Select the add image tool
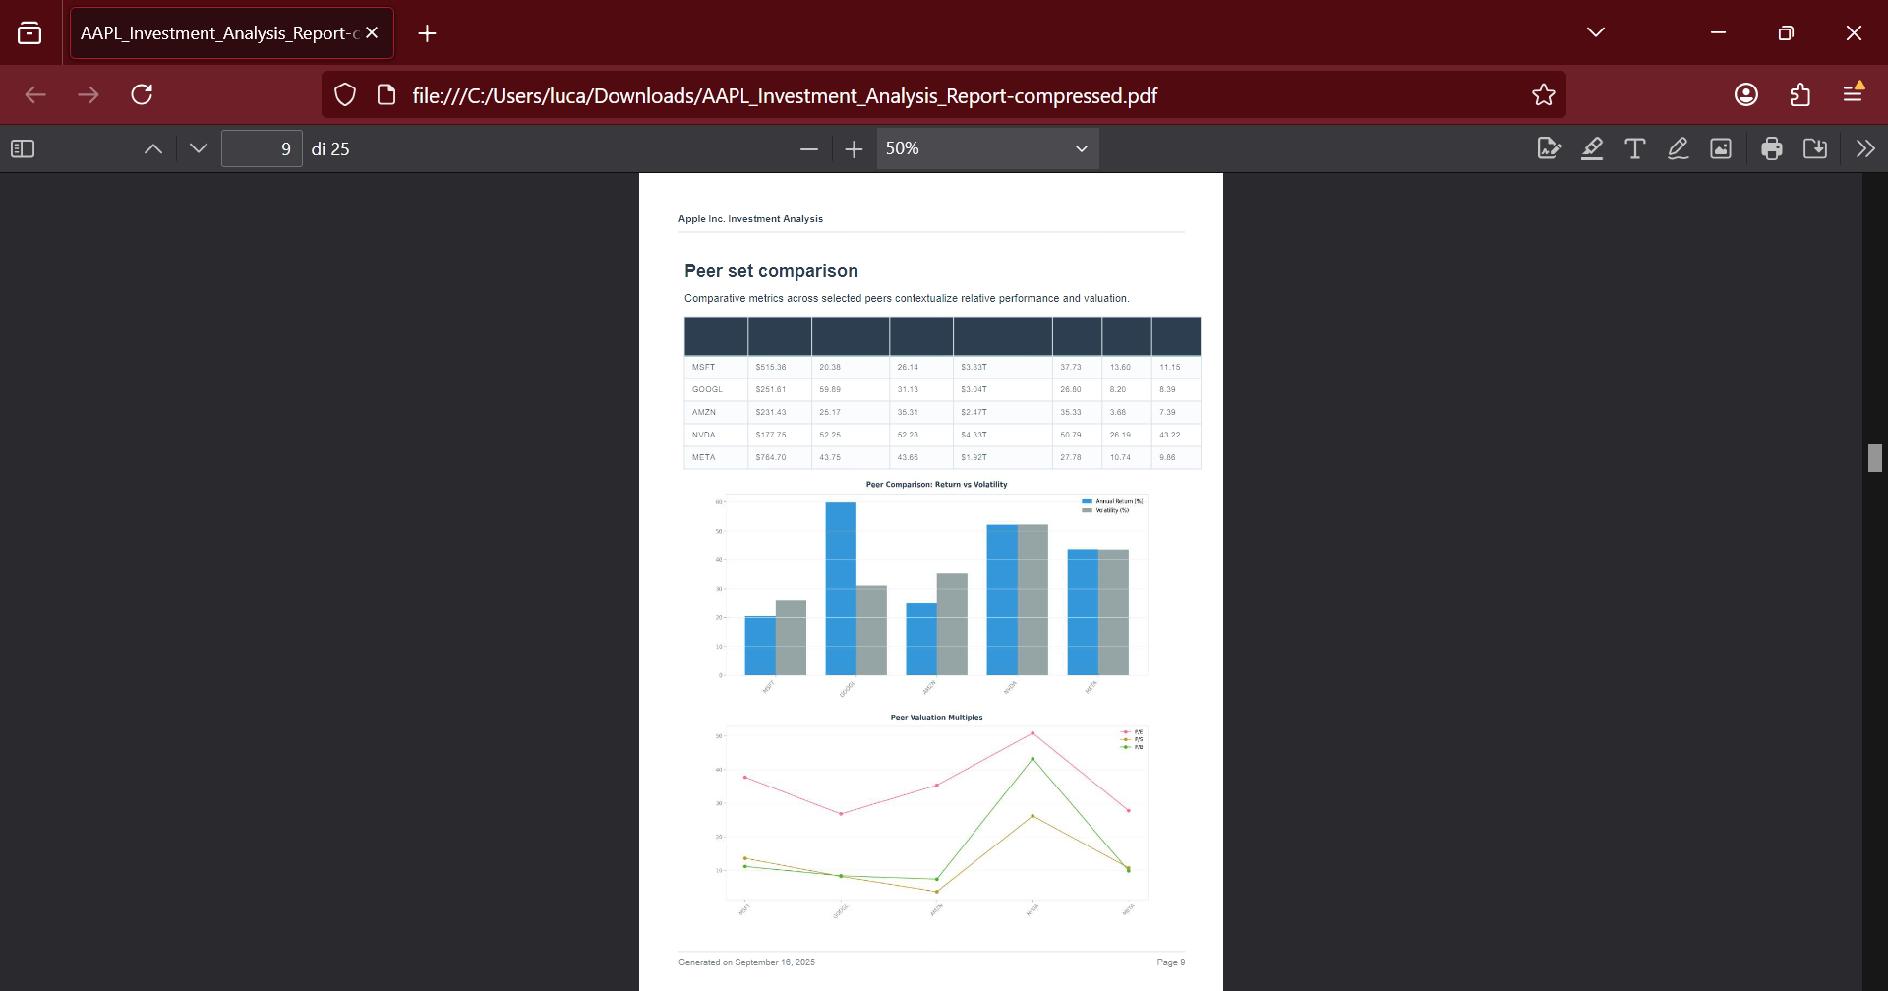Image resolution: width=1888 pixels, height=991 pixels. coord(1721,148)
